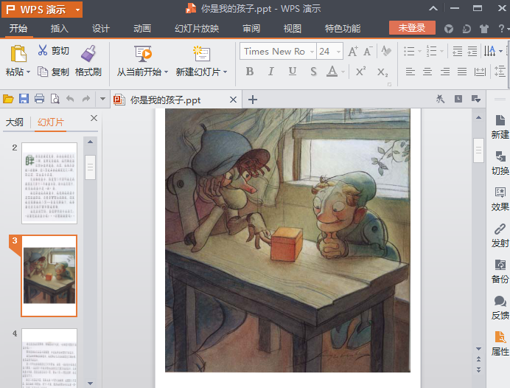Apply superscript x² formatting
Viewport: 510px width, 388px height.
coord(360,71)
